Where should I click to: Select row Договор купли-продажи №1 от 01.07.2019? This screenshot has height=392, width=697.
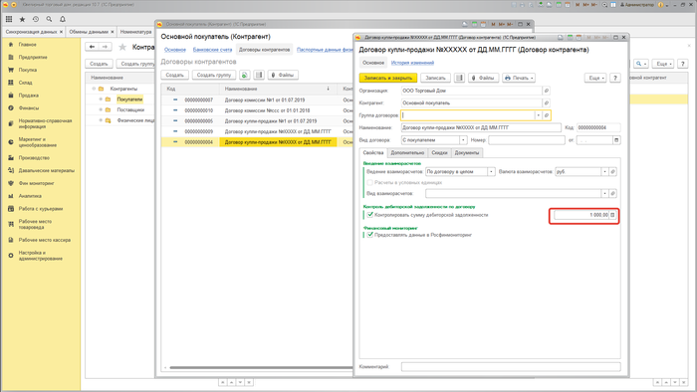(x=257, y=121)
